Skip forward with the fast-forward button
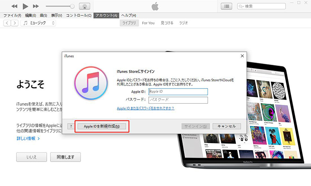Viewport: 311px width, 186px height. click(x=36, y=6)
